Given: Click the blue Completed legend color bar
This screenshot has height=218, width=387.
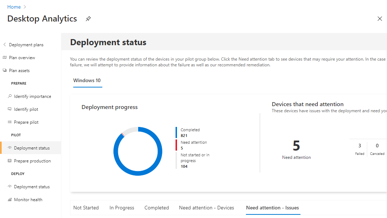Looking at the screenshot, I should point(176,132).
